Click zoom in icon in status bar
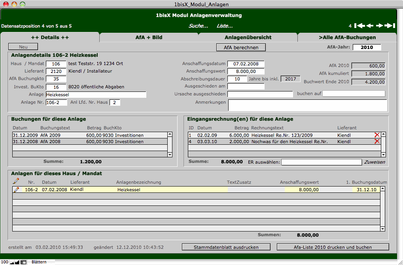403x265 pixels. tap(17, 262)
